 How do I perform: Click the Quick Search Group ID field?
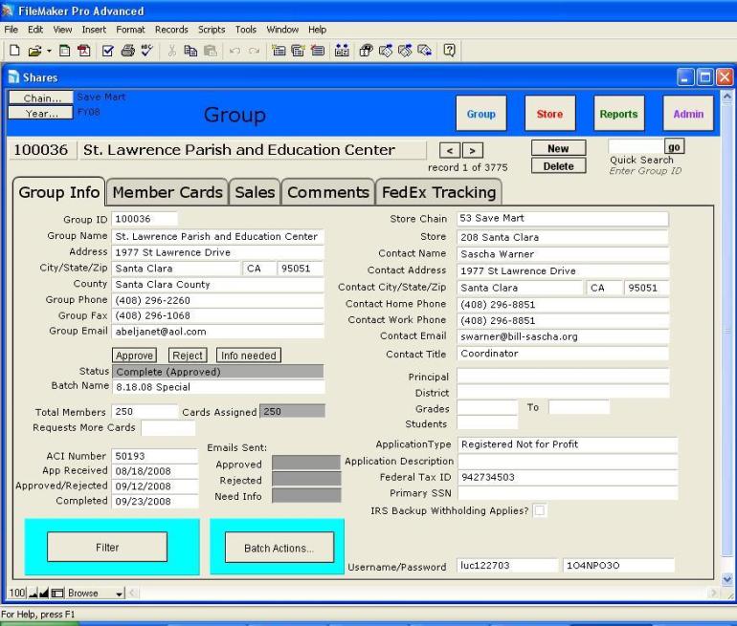(636, 146)
